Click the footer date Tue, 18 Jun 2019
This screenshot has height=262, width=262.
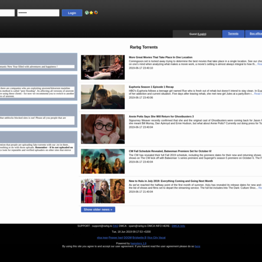click(131, 232)
